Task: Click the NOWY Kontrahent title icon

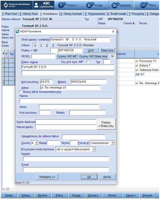Action: pos(18,32)
